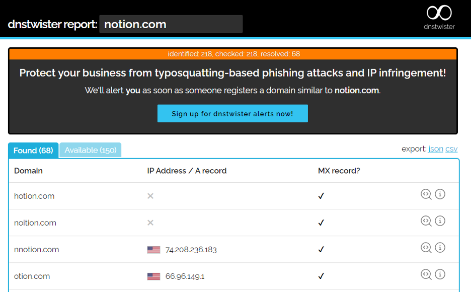Click the hotion.com domain entry

[x=34, y=196]
